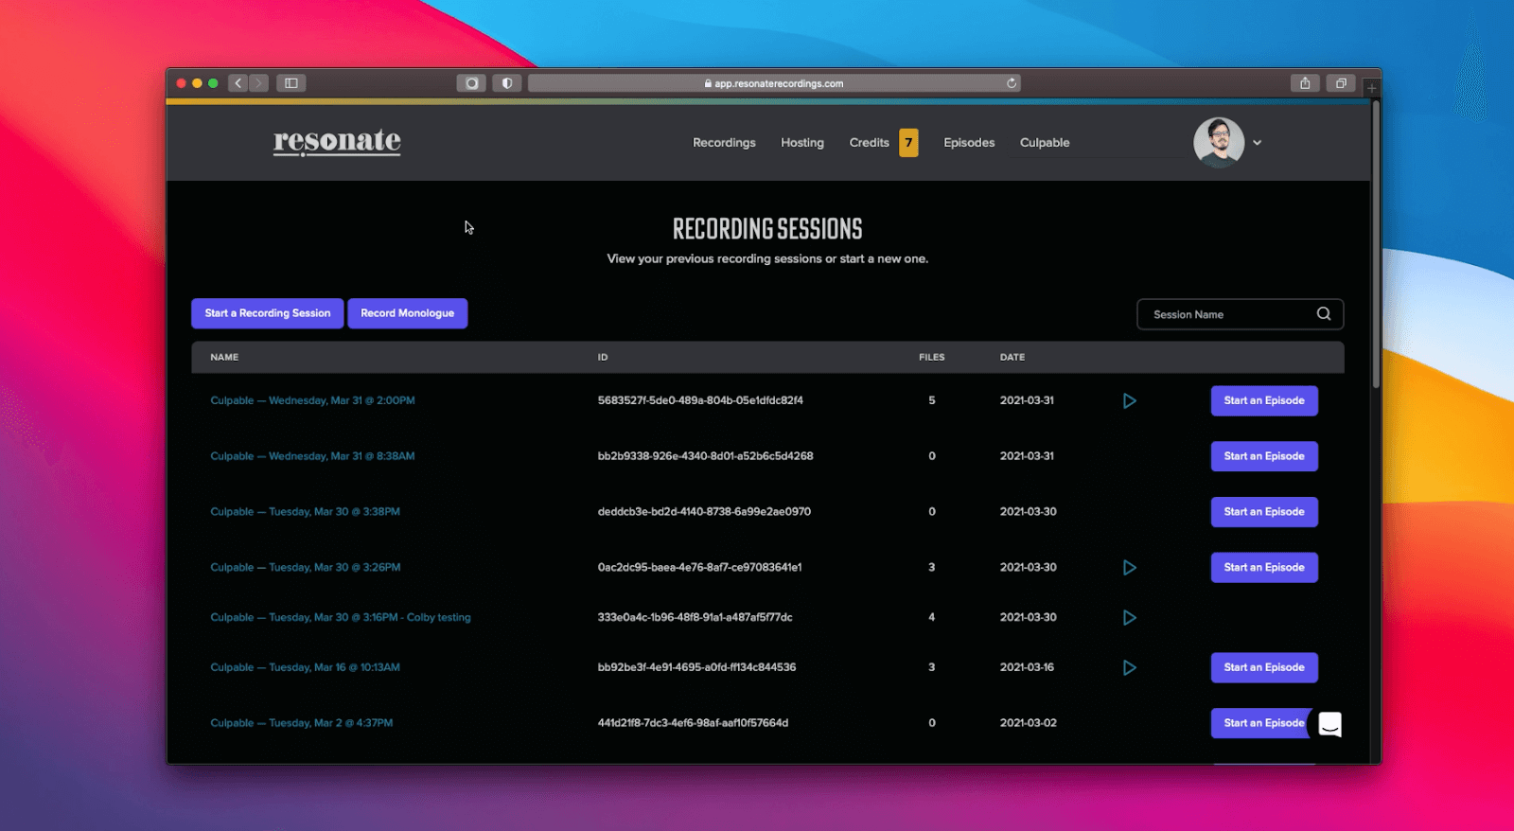Start an Episode for Mar 30 3:38PM session
This screenshot has width=1514, height=831.
point(1264,512)
